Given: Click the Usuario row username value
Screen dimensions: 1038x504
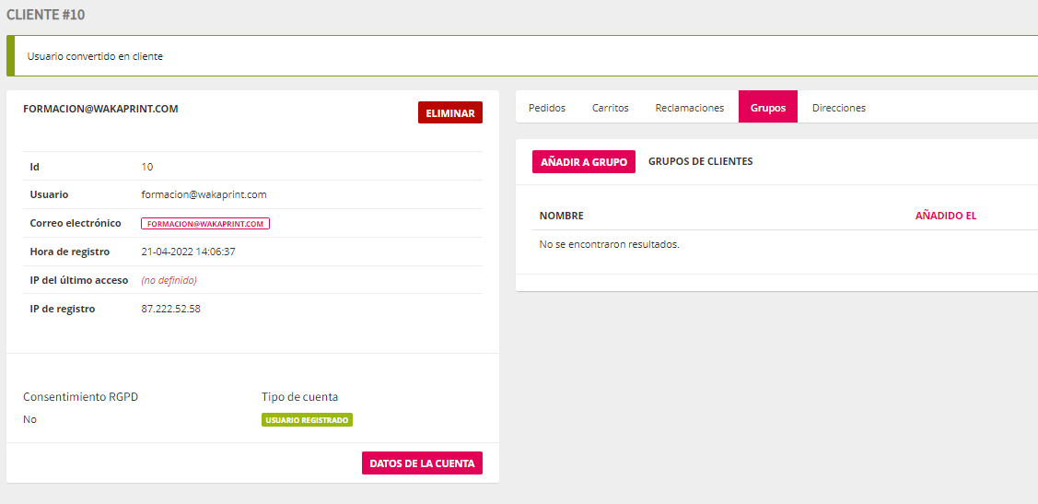Looking at the screenshot, I should [x=204, y=194].
